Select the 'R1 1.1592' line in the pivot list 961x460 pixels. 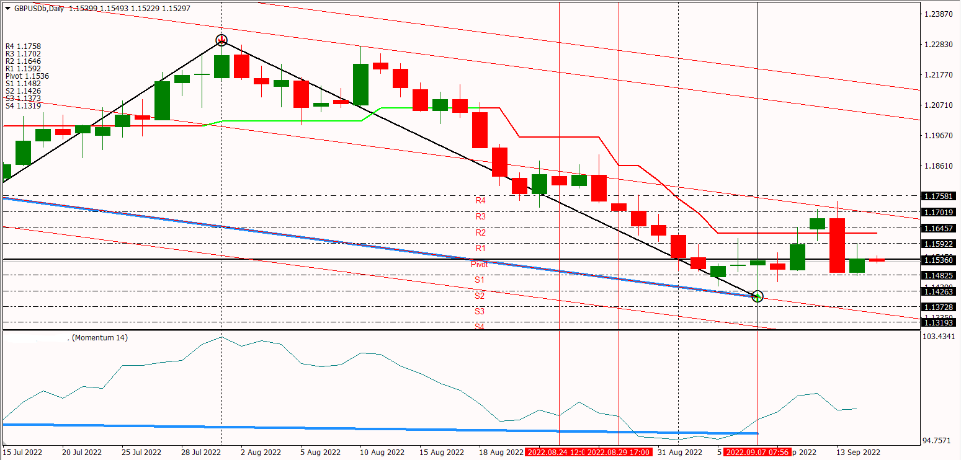[x=23, y=69]
